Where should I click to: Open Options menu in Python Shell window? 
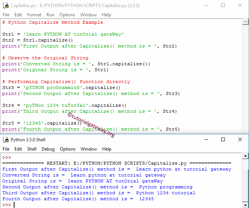click(x=68, y=149)
